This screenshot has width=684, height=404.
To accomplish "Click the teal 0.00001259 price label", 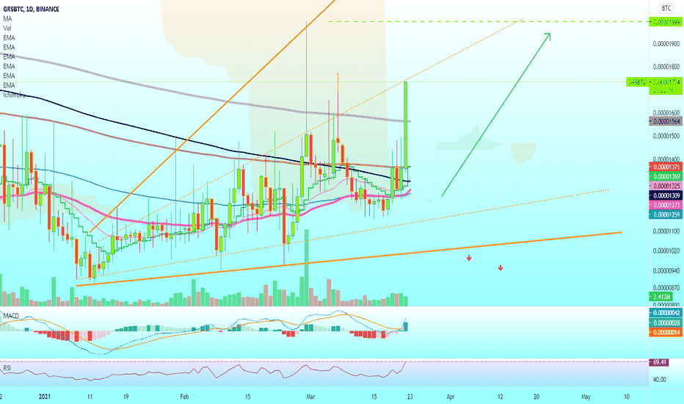I will click(665, 214).
